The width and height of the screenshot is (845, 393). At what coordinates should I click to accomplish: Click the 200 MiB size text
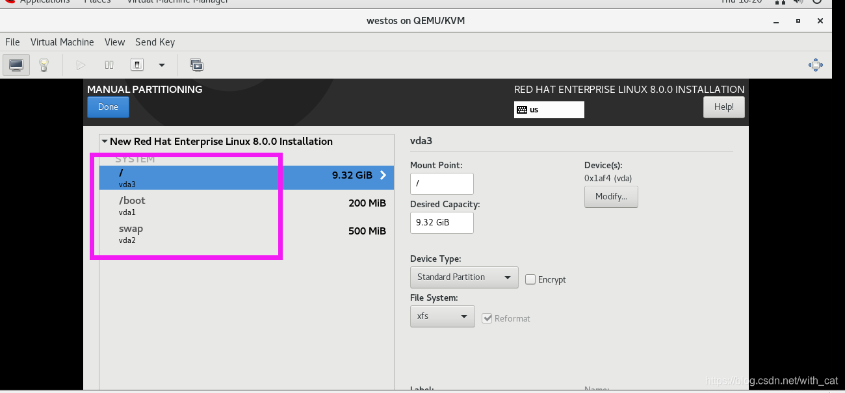[367, 203]
